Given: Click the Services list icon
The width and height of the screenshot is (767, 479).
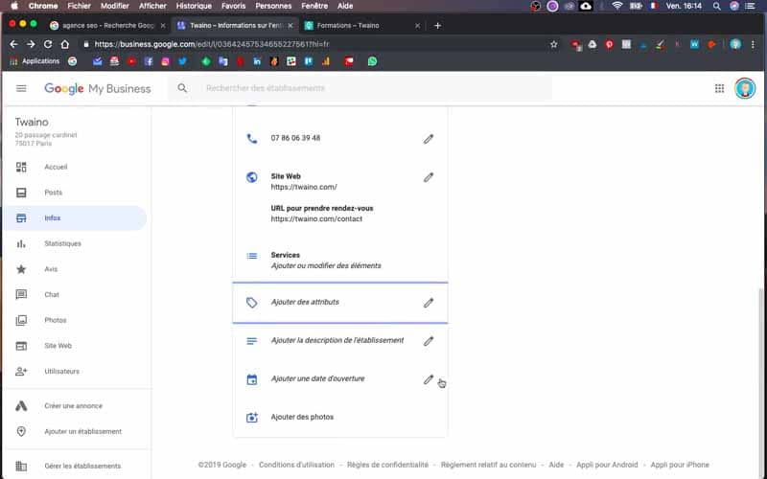Looking at the screenshot, I should pyautogui.click(x=251, y=256).
